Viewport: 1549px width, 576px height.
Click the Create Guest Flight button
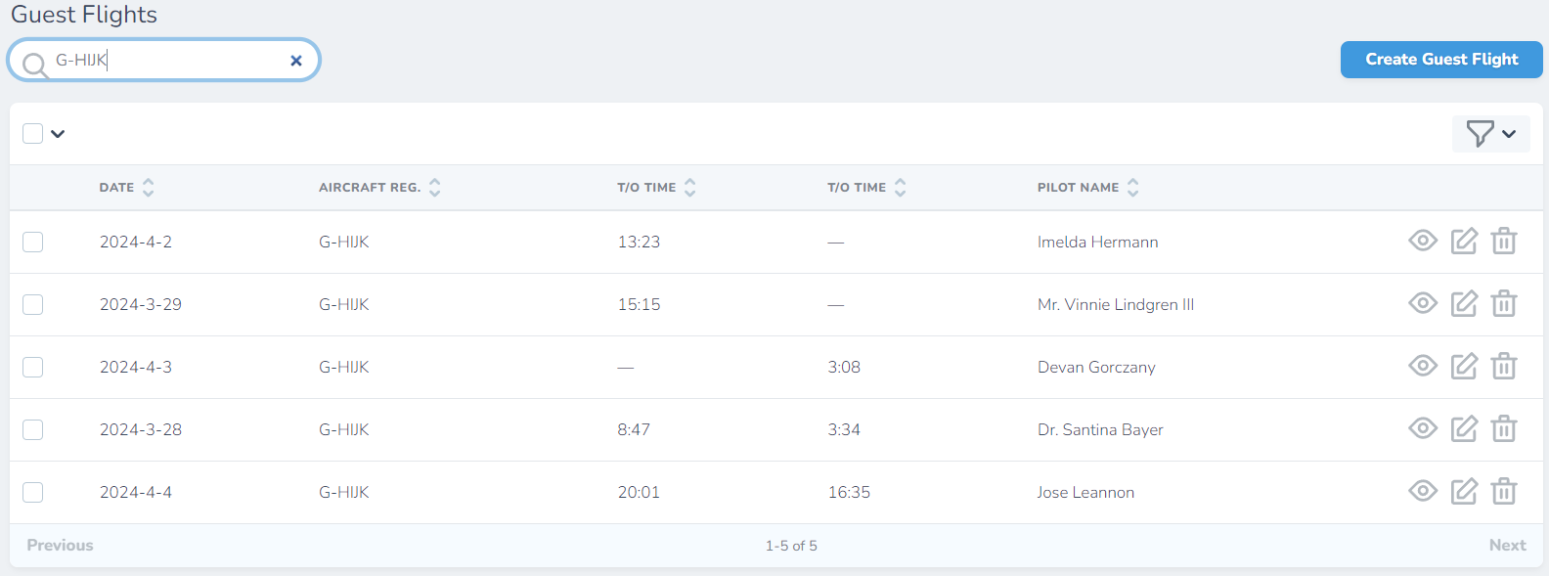tap(1440, 60)
